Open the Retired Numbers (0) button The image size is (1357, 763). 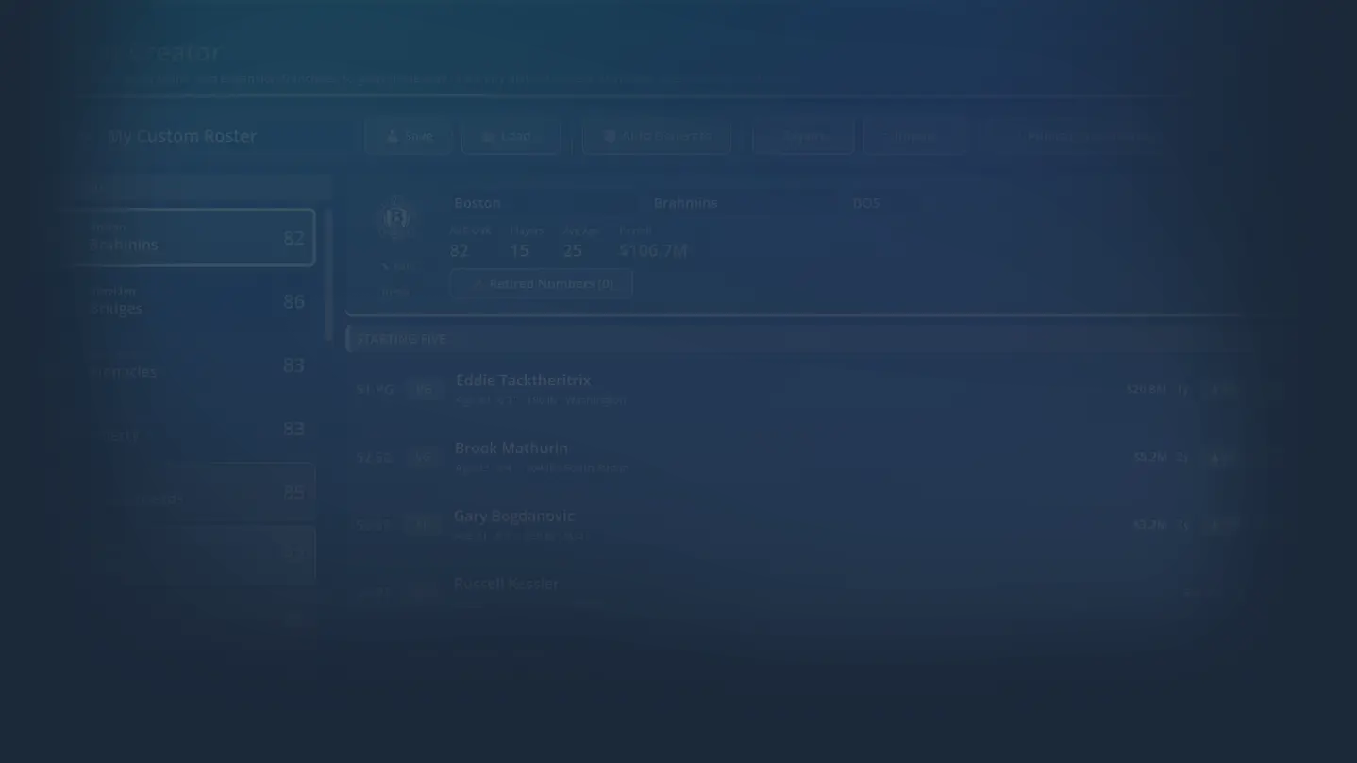tap(541, 283)
